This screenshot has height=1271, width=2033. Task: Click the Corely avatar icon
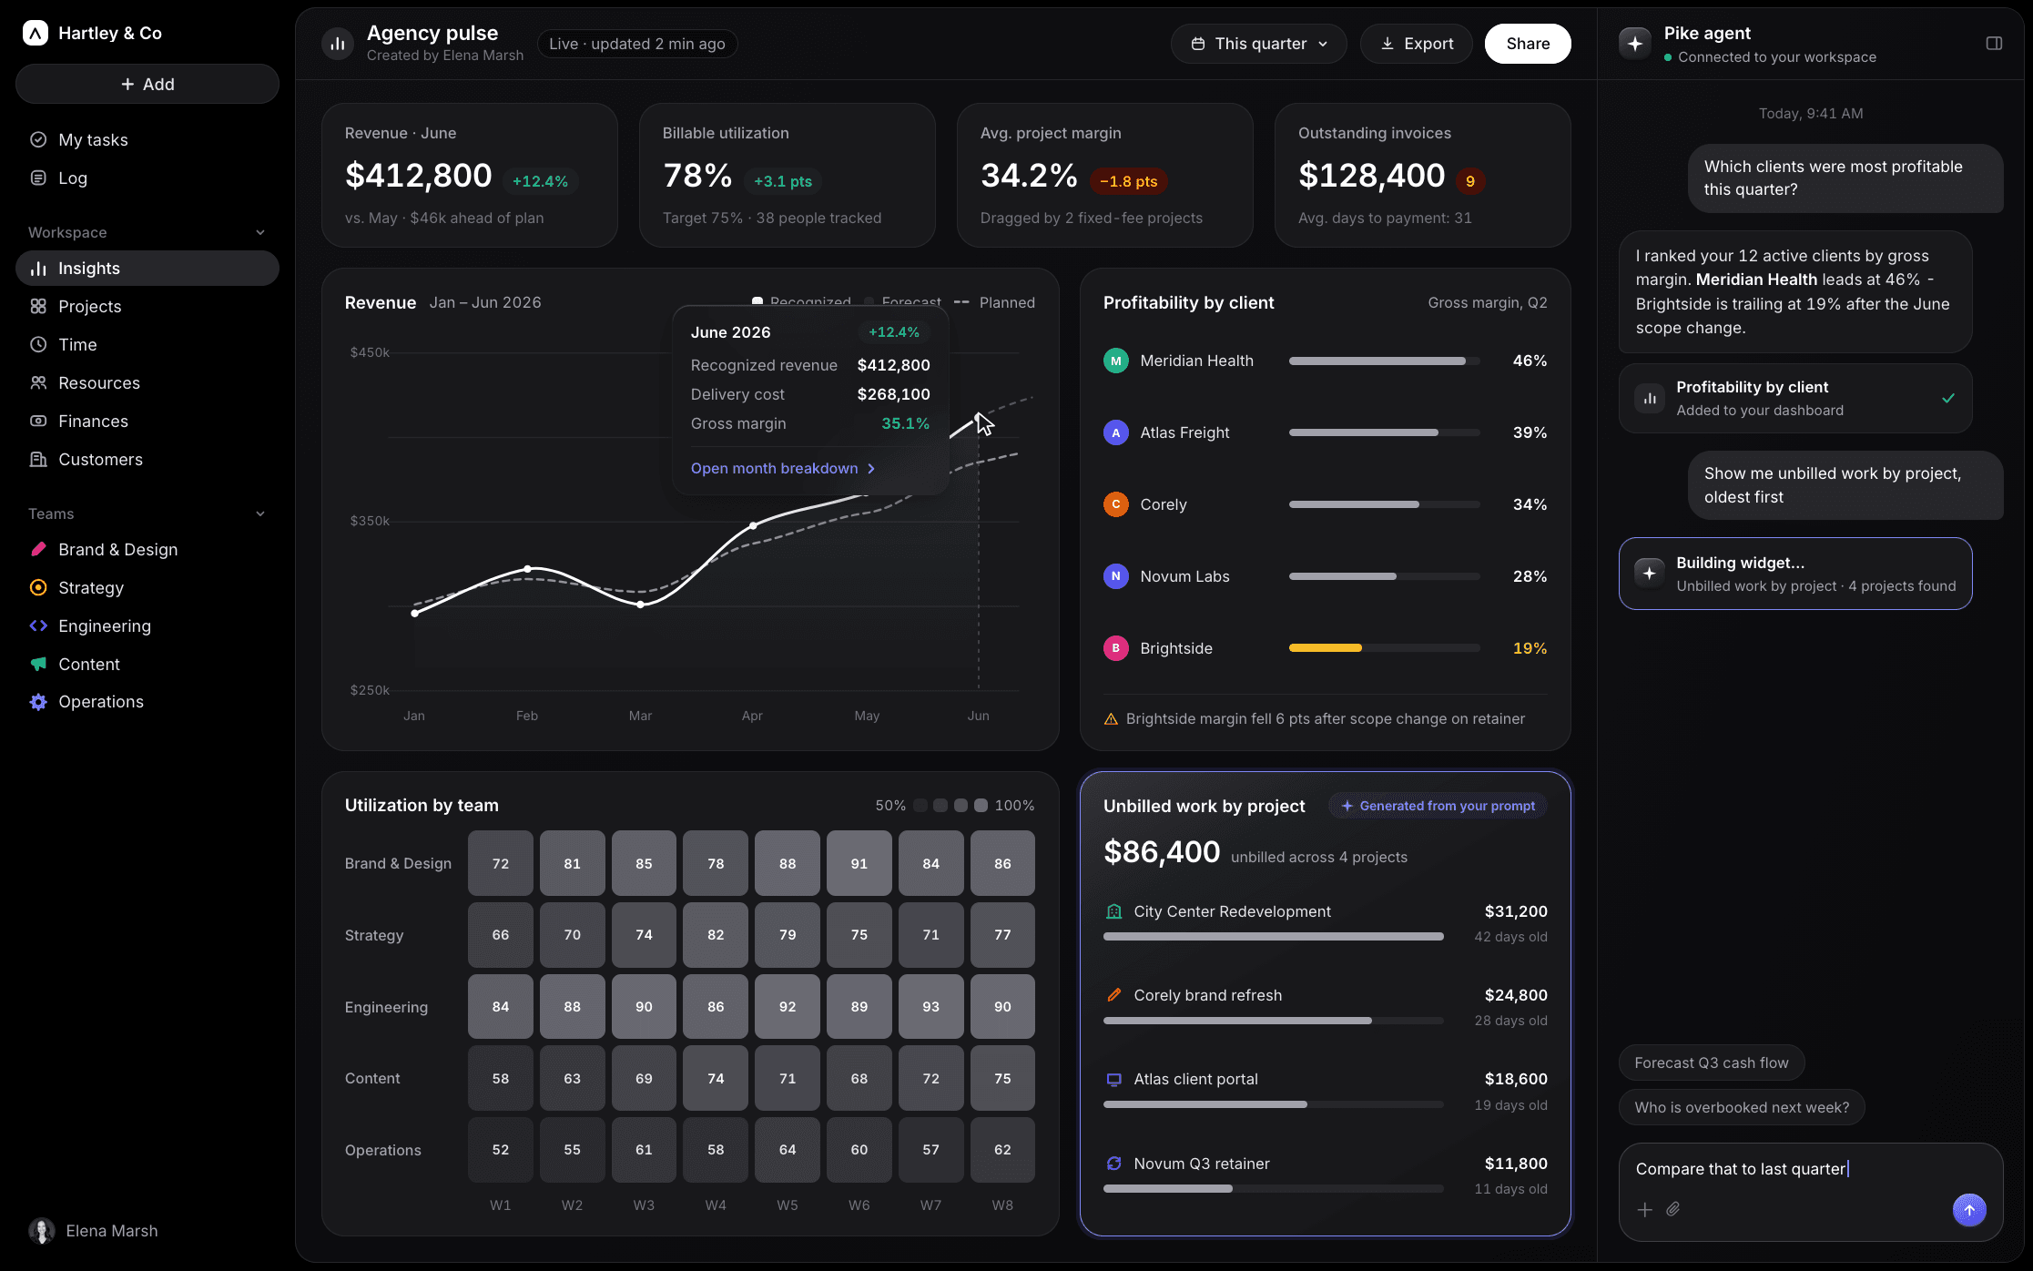(x=1116, y=504)
